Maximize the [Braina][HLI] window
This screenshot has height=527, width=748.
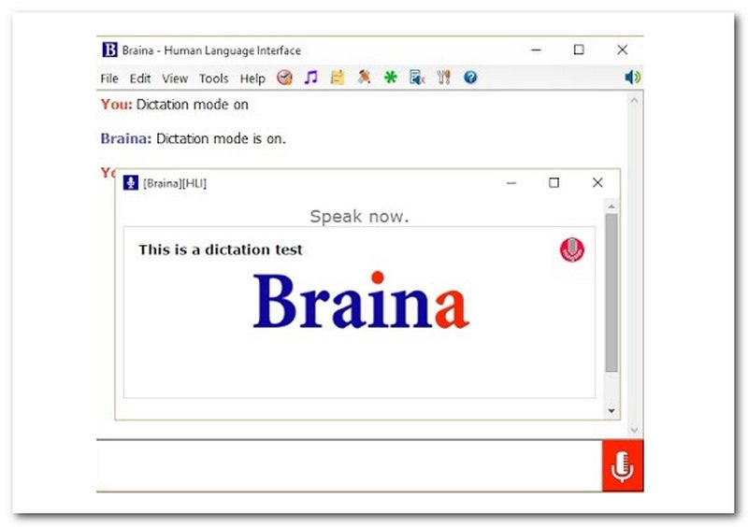pyautogui.click(x=554, y=182)
